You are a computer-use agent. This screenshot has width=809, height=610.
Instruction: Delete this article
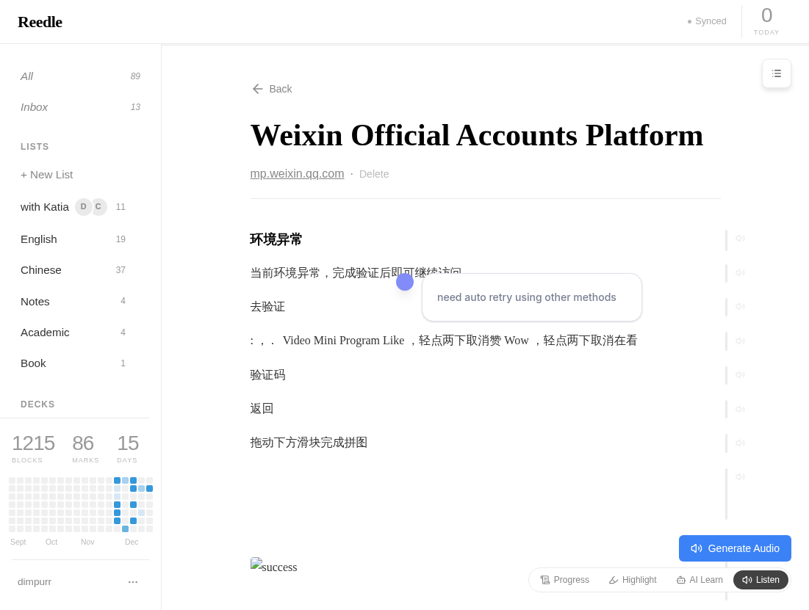(x=374, y=175)
